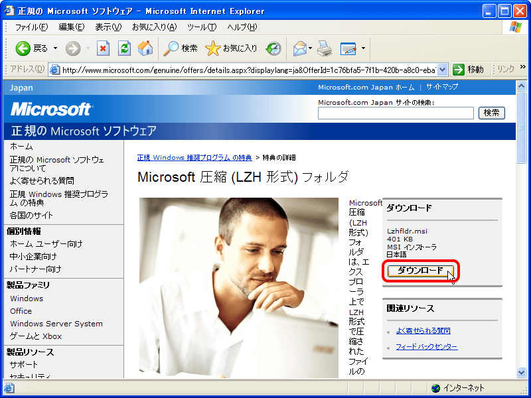Open the Microsoft.com Japan ホーム link
The height and width of the screenshot is (398, 531).
pos(366,88)
